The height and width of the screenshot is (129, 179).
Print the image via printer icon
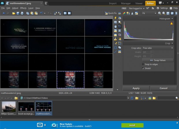[22, 13]
